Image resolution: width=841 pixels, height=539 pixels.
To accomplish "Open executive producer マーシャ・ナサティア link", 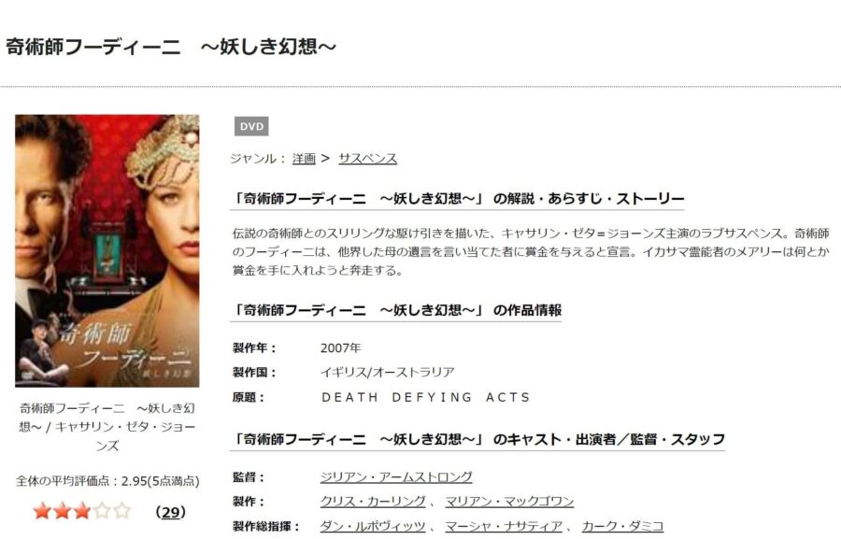I will pos(503,527).
